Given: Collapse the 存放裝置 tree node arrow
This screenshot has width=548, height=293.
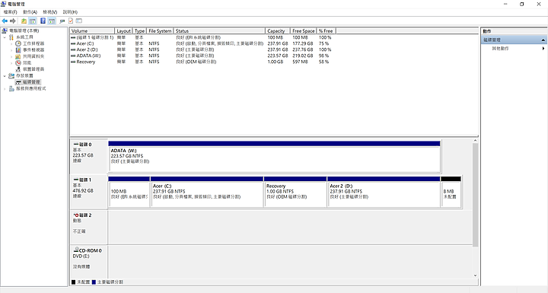Looking at the screenshot, I should click(5, 75).
